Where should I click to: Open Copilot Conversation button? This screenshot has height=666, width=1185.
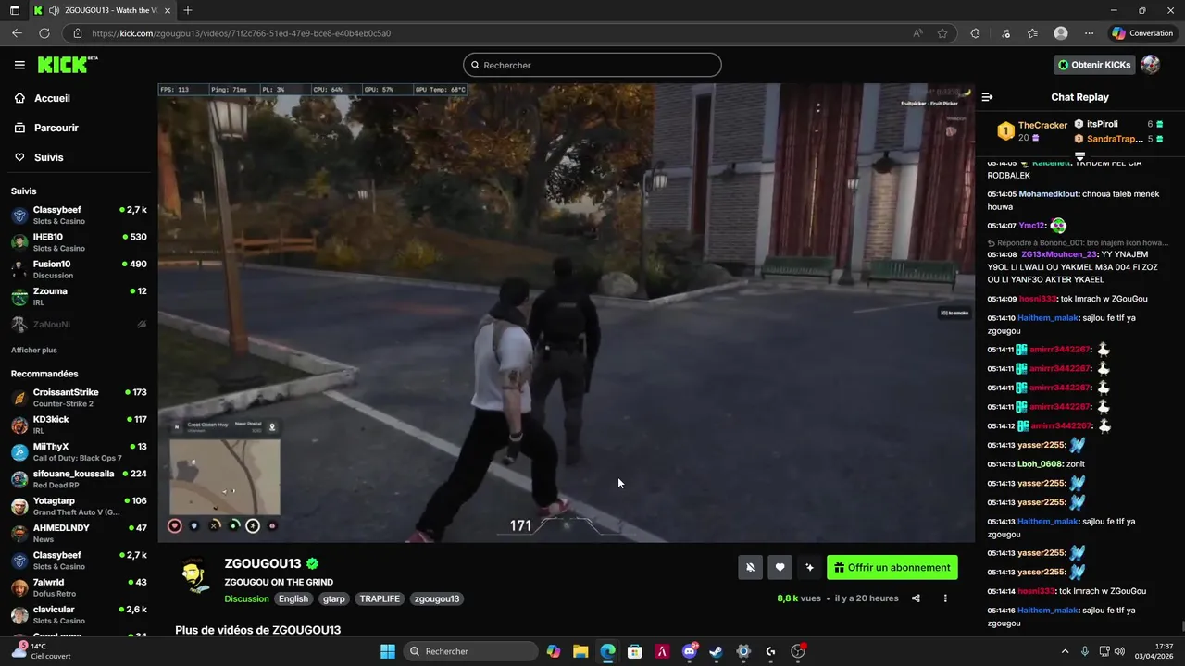tap(1142, 33)
